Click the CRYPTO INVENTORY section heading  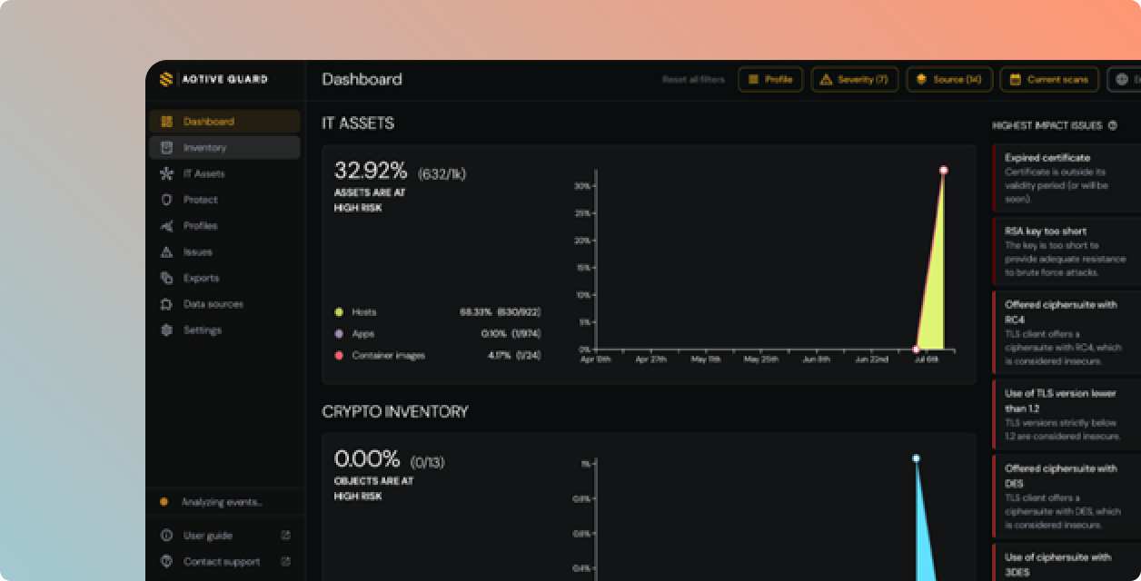tap(395, 412)
